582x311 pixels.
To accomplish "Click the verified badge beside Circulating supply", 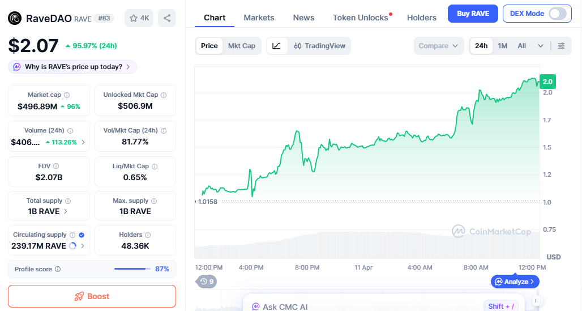I will [82, 235].
